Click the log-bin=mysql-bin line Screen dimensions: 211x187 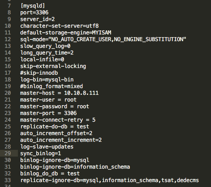coord(47,80)
